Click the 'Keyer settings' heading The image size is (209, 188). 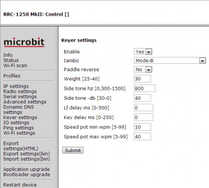79,40
